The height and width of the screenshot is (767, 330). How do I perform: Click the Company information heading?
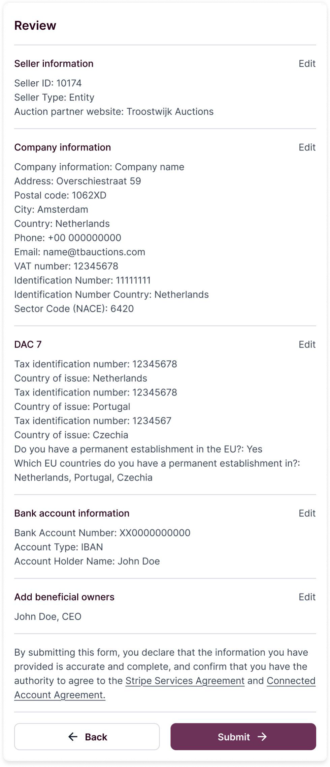pos(63,147)
